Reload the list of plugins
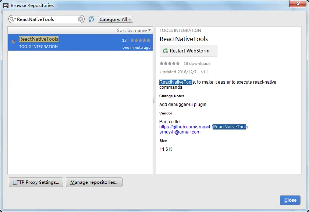Viewport: 309px width, 212px height. pyautogui.click(x=91, y=19)
